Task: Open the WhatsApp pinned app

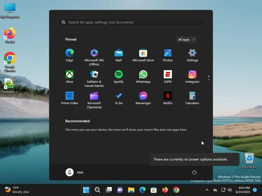Action: [x=143, y=77]
